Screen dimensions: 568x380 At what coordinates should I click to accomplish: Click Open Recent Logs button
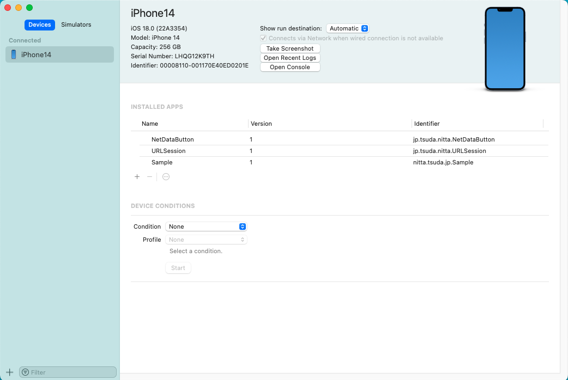290,58
